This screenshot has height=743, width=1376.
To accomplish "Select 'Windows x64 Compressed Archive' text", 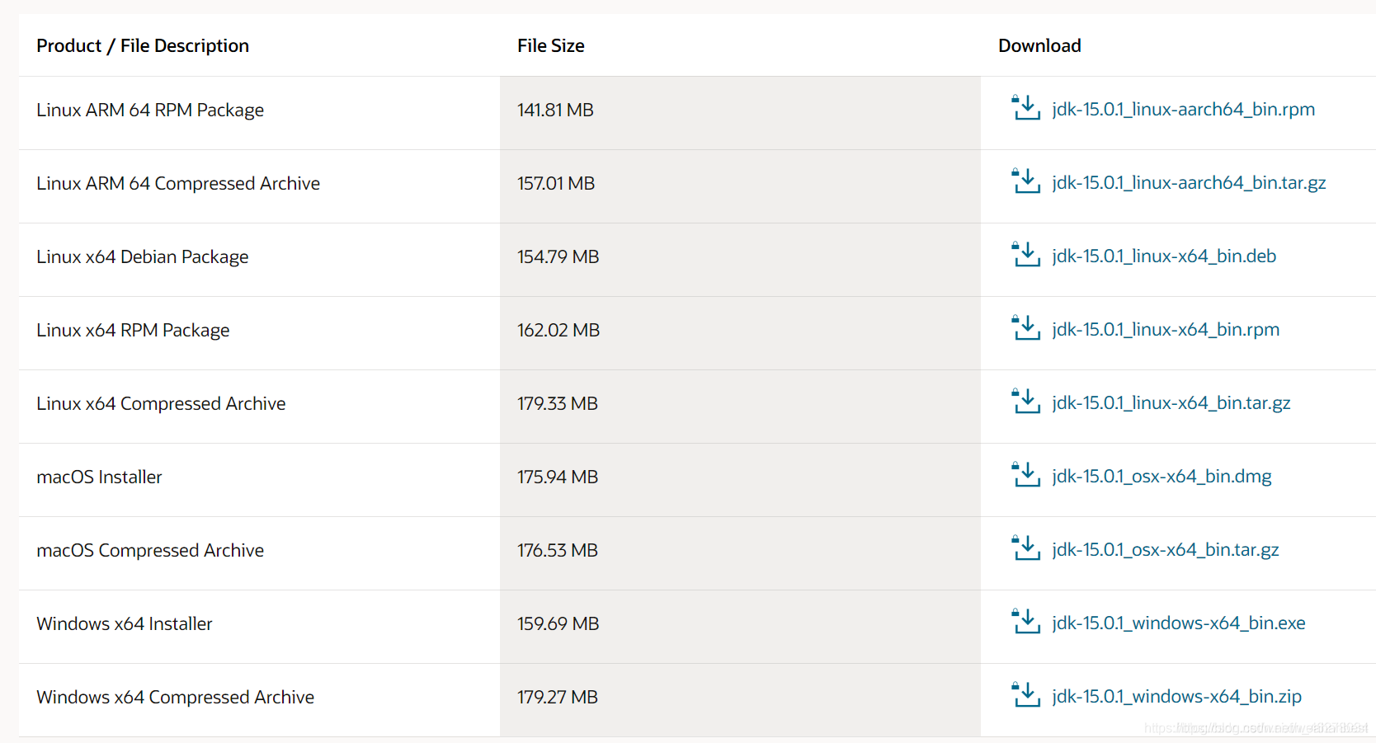I will point(176,698).
